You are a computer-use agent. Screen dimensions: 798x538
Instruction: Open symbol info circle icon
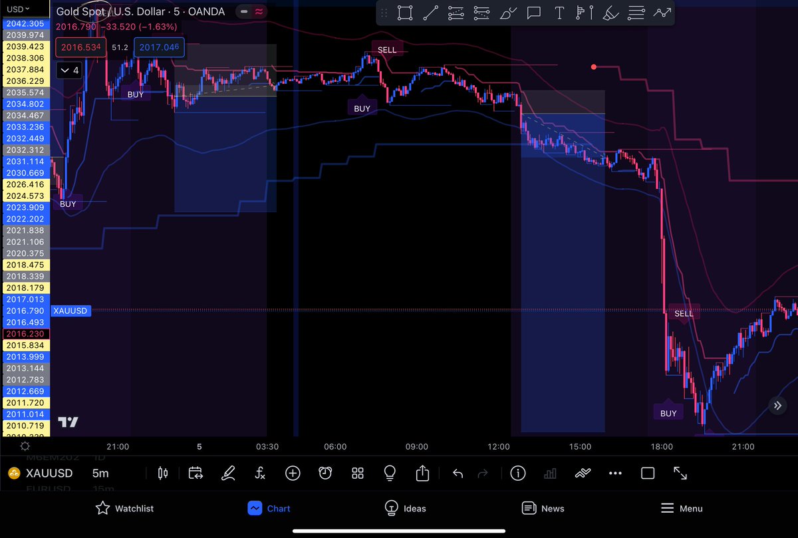[517, 473]
